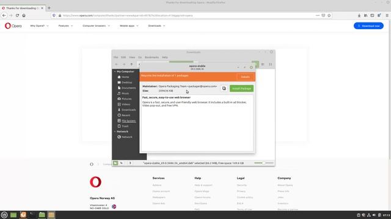Open the Help menu in Downloads window
This screenshot has height=219, width=391.
point(165,57)
